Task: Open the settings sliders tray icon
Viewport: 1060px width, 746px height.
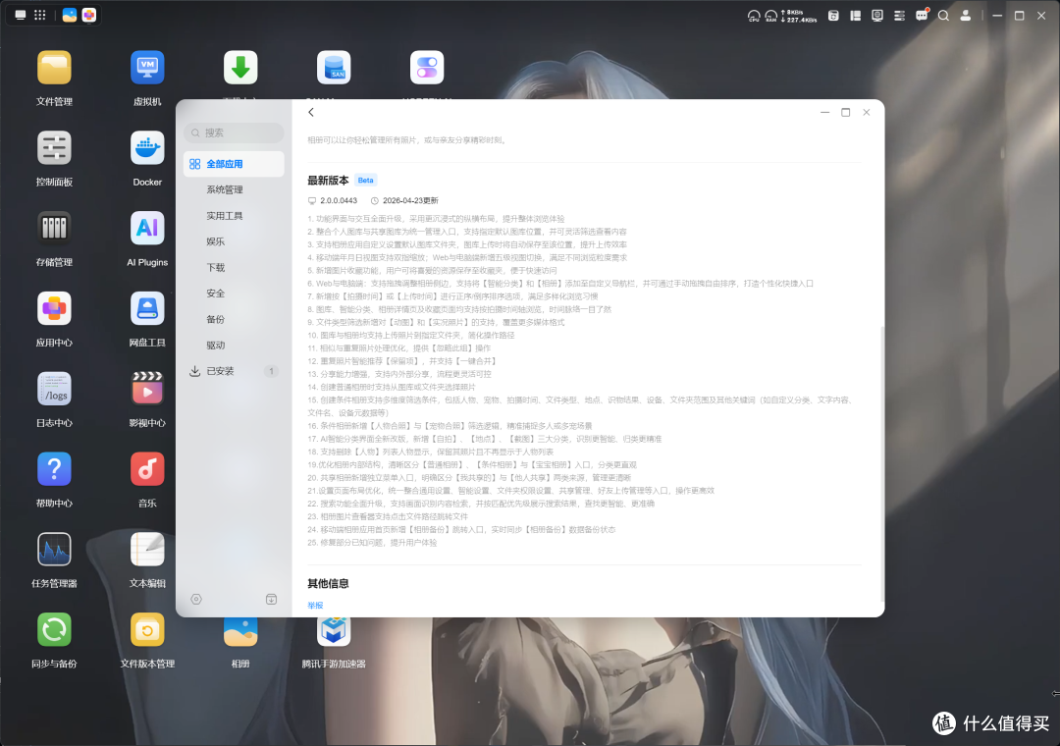Action: [x=899, y=15]
